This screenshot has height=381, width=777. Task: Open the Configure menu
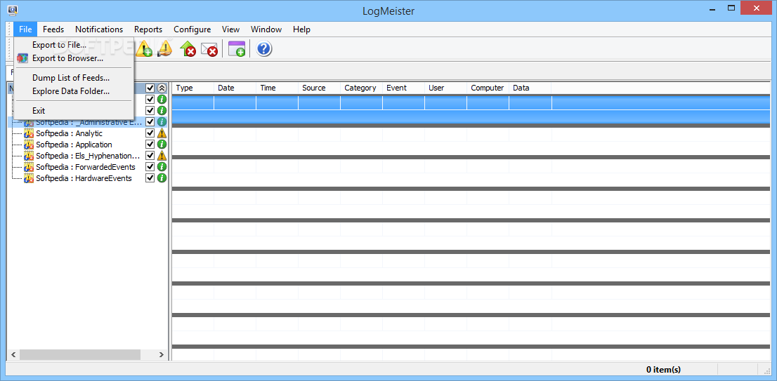[192, 29]
